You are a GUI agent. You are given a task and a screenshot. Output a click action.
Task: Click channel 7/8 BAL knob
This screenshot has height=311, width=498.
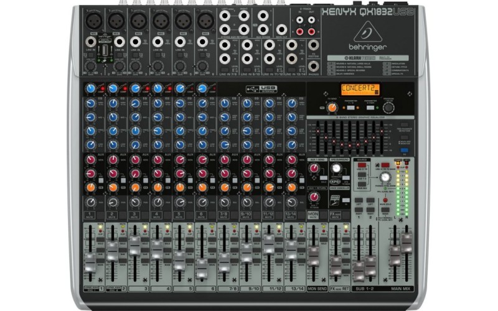pos(225,202)
